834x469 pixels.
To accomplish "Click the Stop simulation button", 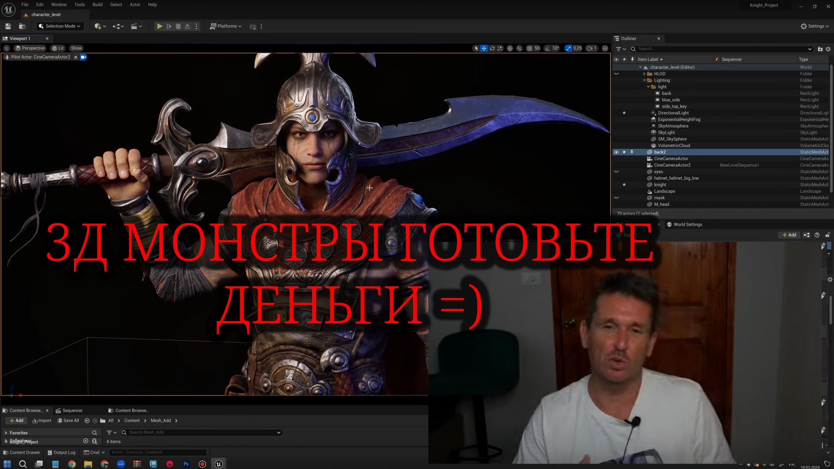I will tap(178, 26).
